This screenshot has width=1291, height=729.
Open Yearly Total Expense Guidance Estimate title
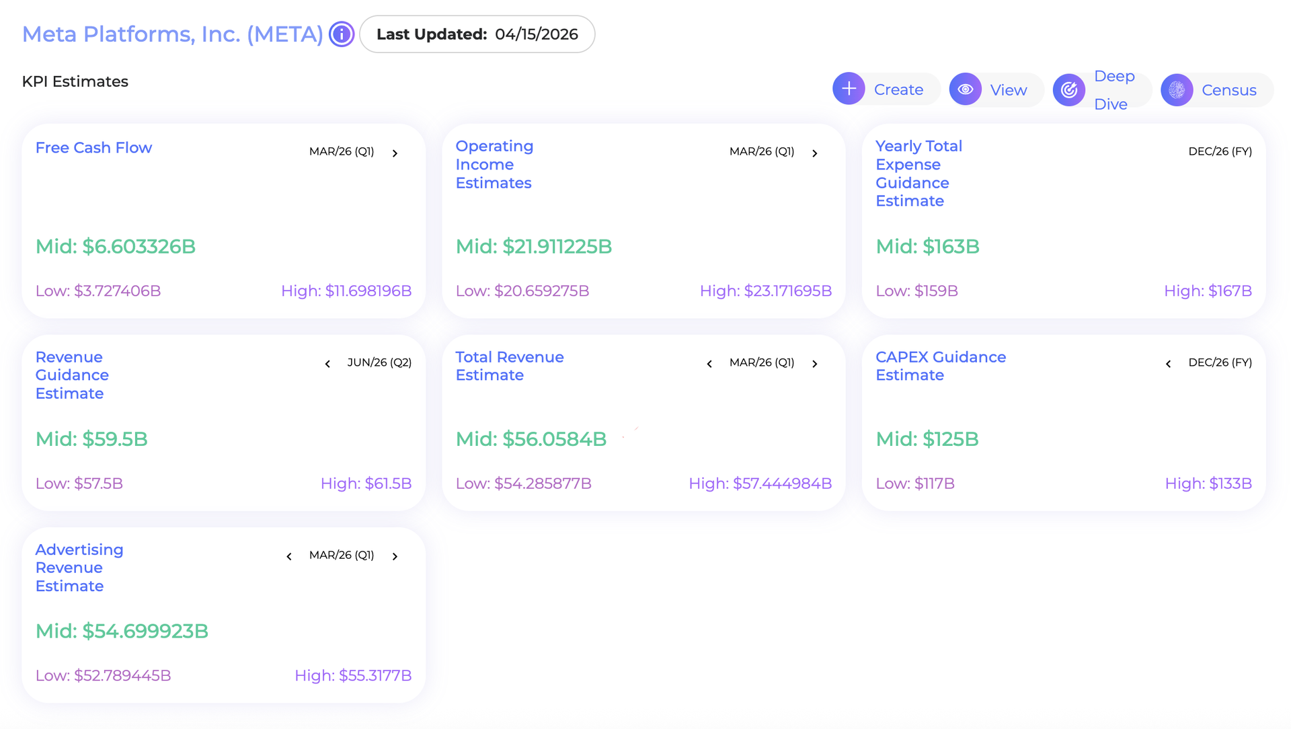pos(918,174)
